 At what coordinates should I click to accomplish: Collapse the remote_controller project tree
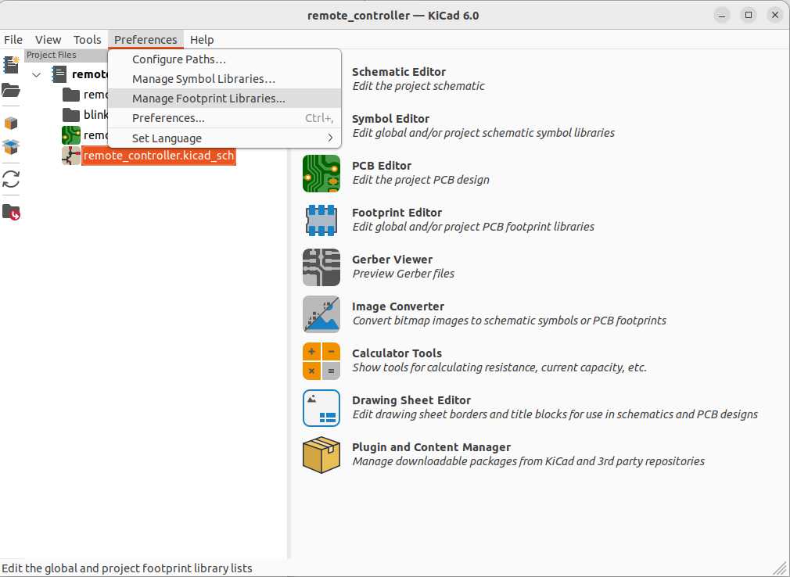point(36,75)
